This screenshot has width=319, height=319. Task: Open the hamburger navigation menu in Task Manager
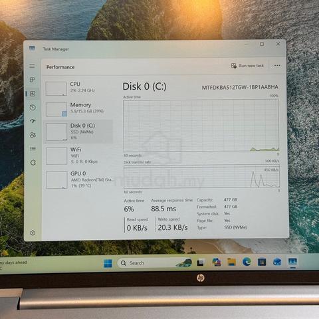tap(32, 66)
